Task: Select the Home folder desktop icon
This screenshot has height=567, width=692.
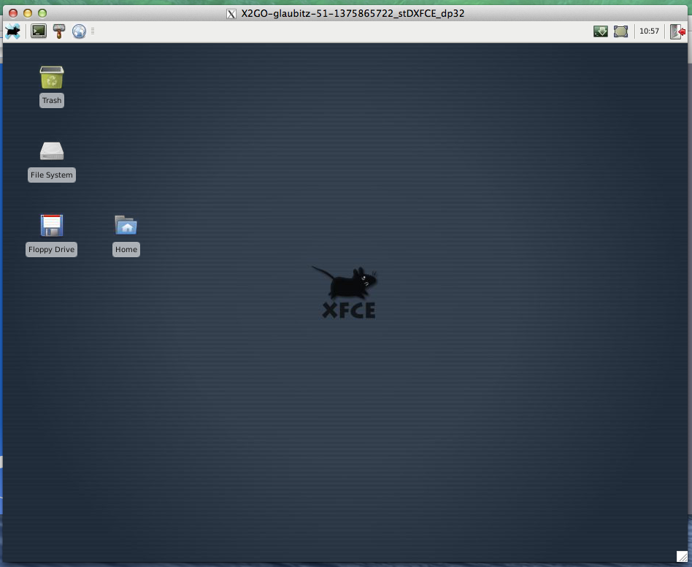Action: 126,226
